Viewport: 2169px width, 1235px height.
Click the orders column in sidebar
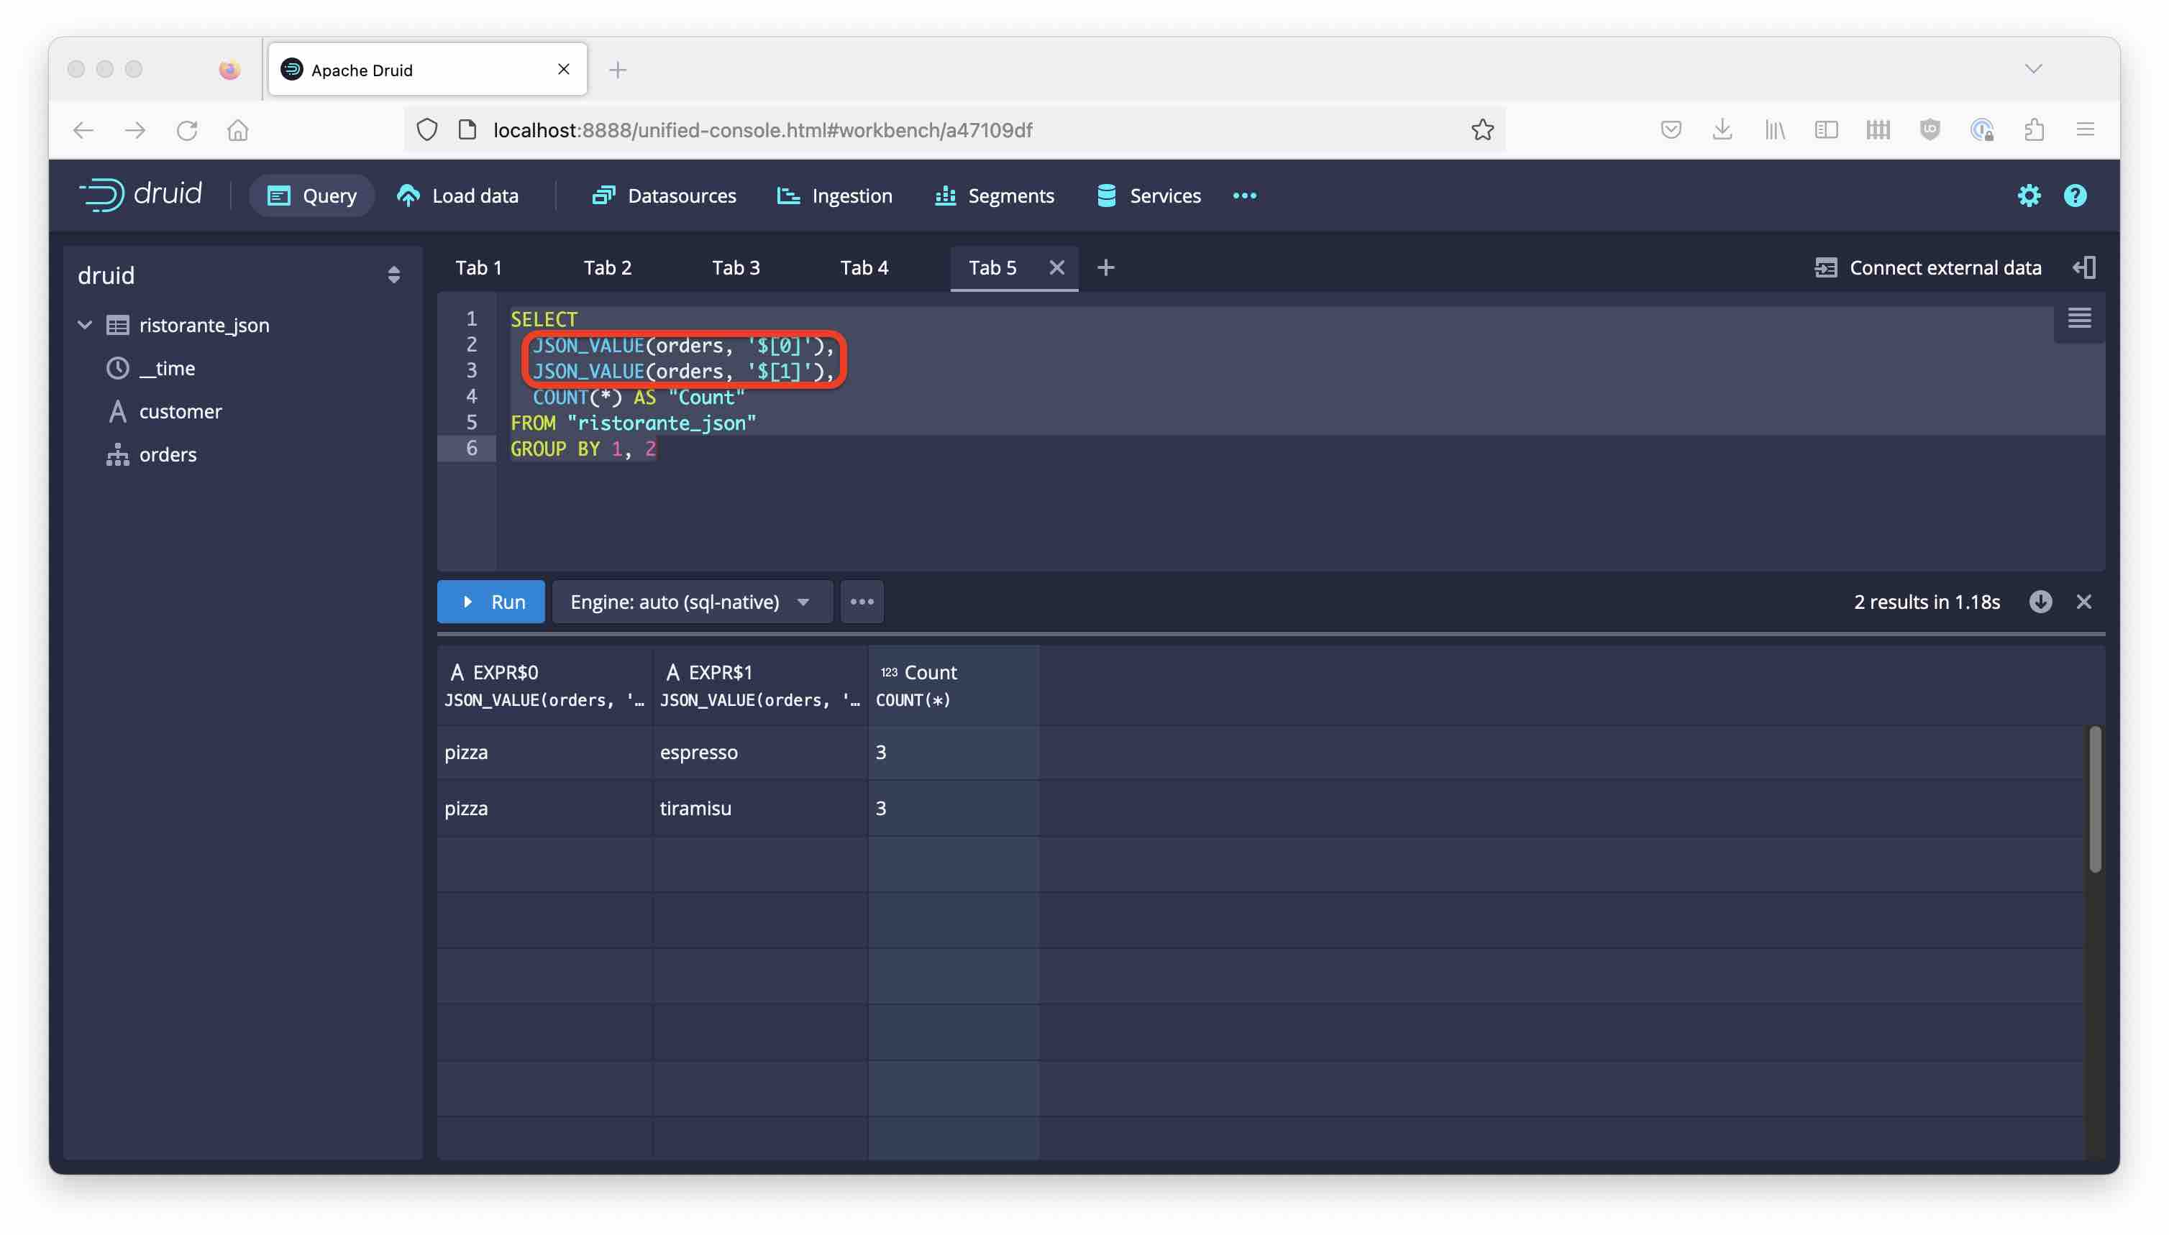tap(167, 453)
